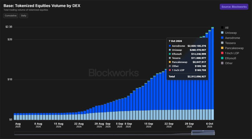Click the chart title text

click(42, 6)
